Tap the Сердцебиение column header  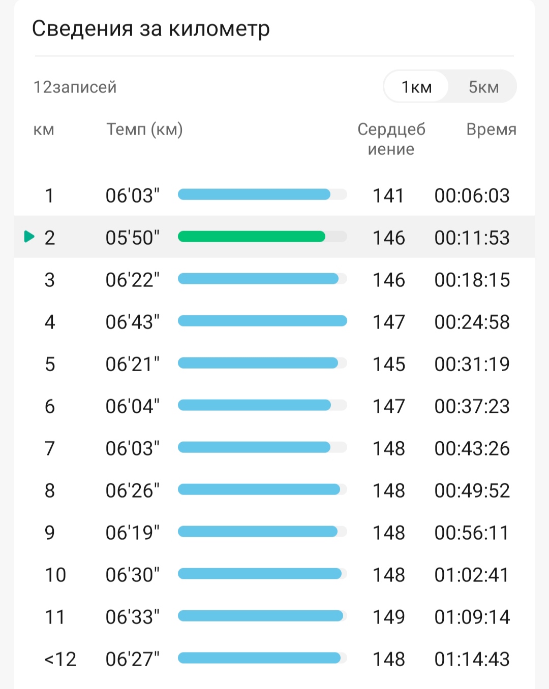point(391,139)
